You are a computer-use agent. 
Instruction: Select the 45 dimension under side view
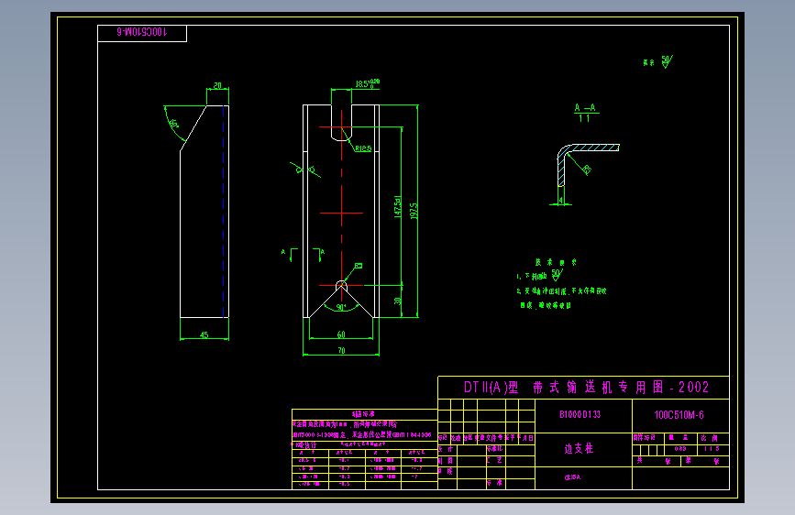click(x=204, y=334)
